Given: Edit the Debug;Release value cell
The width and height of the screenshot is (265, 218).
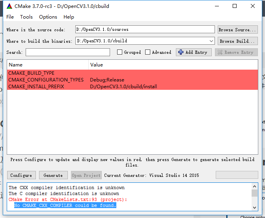Looking at the screenshot, I should (173, 80).
